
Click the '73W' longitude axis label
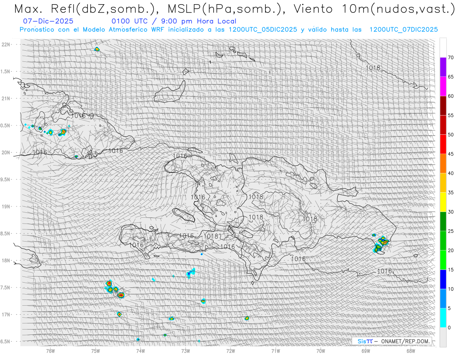point(186,351)
